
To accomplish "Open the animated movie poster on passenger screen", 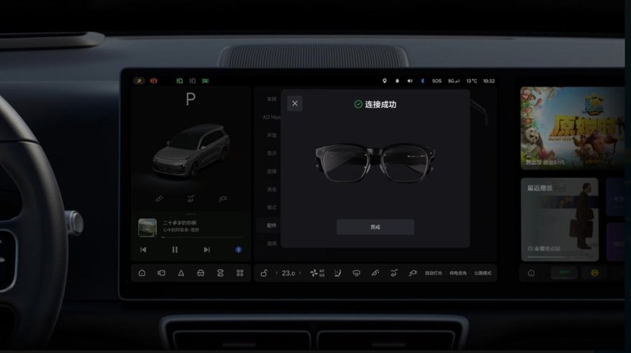I will pos(572,128).
